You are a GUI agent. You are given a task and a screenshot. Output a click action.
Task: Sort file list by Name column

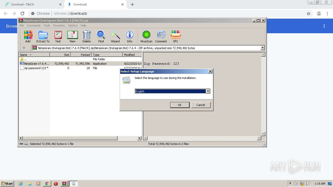34,55
